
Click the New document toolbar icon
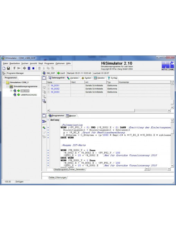pyautogui.click(x=4, y=68)
